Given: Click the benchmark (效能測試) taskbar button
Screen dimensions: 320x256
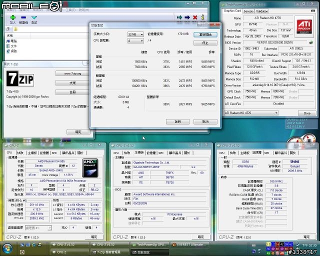Looking at the screenshot, I should tap(149, 252).
